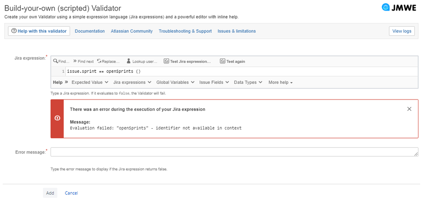Open the More help menu
Viewport: 424px width, 201px height.
pyautogui.click(x=281, y=83)
